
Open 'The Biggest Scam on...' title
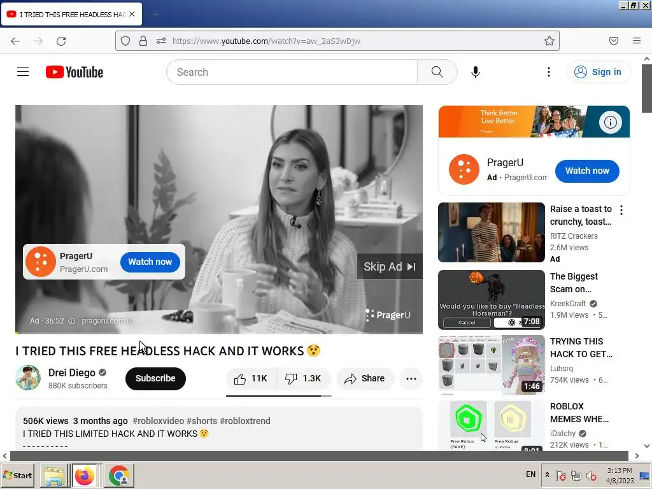click(574, 283)
